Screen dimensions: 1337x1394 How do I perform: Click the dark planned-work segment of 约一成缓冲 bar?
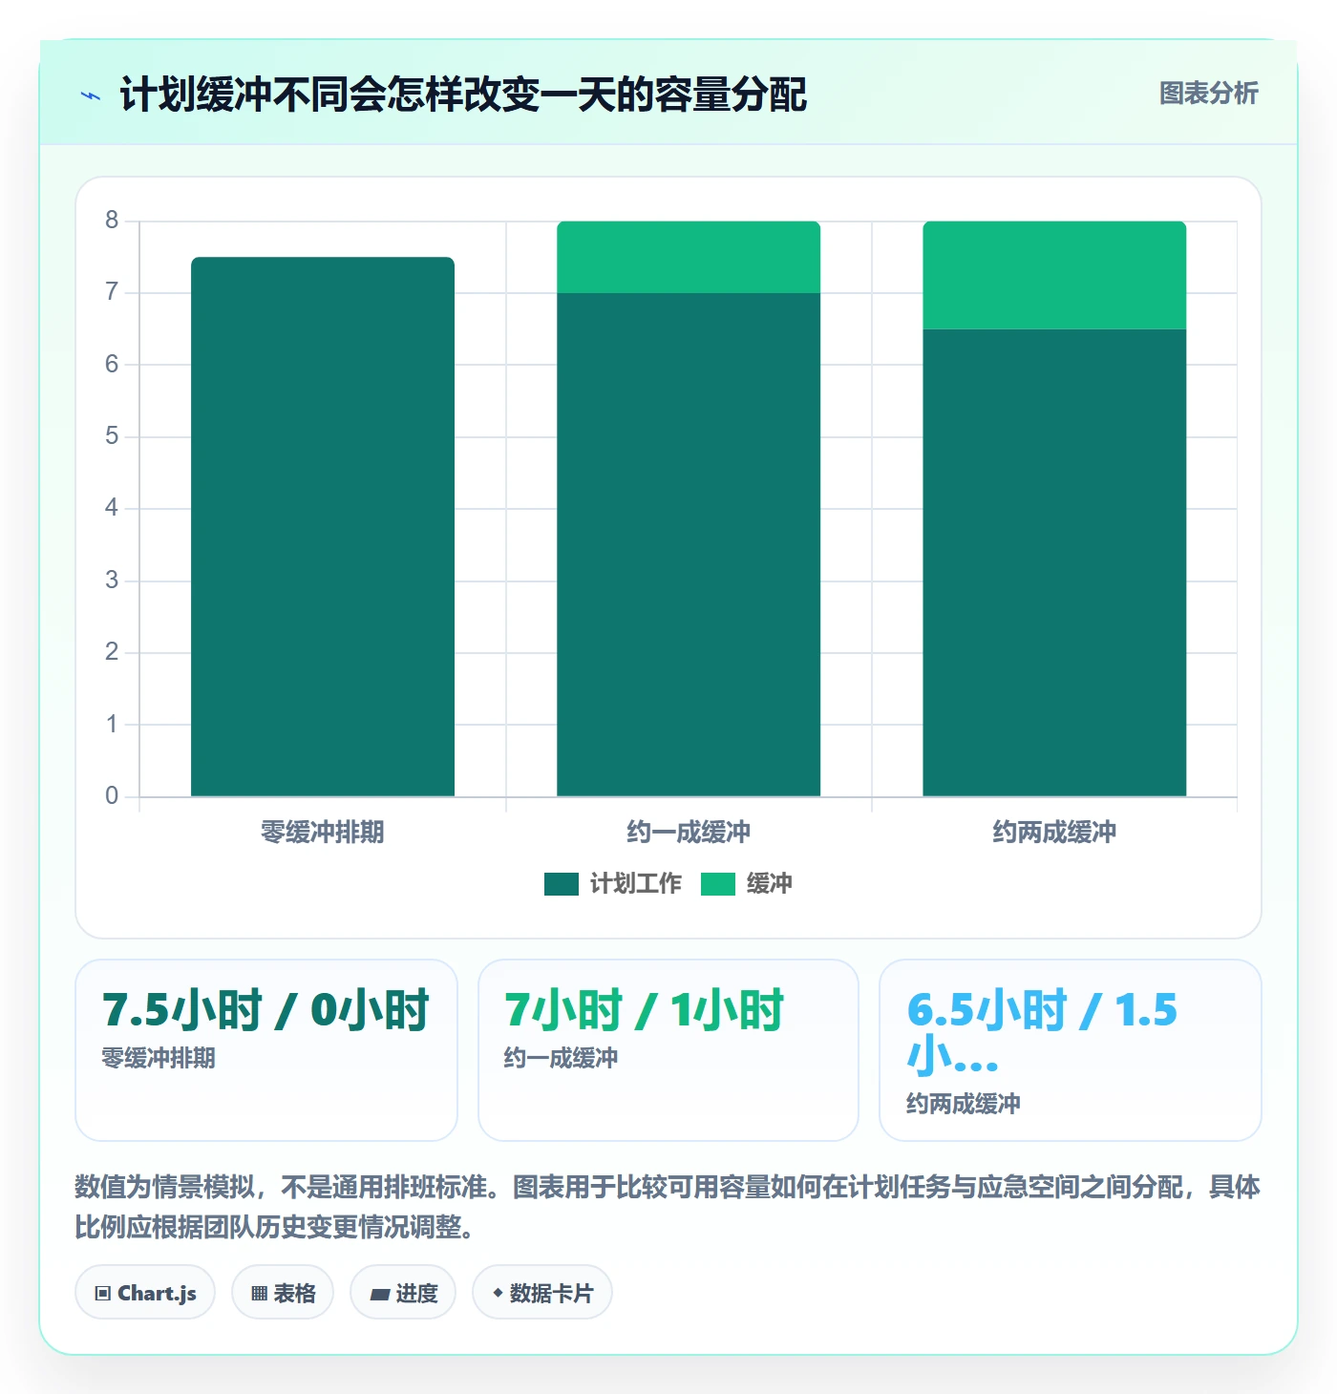(689, 544)
